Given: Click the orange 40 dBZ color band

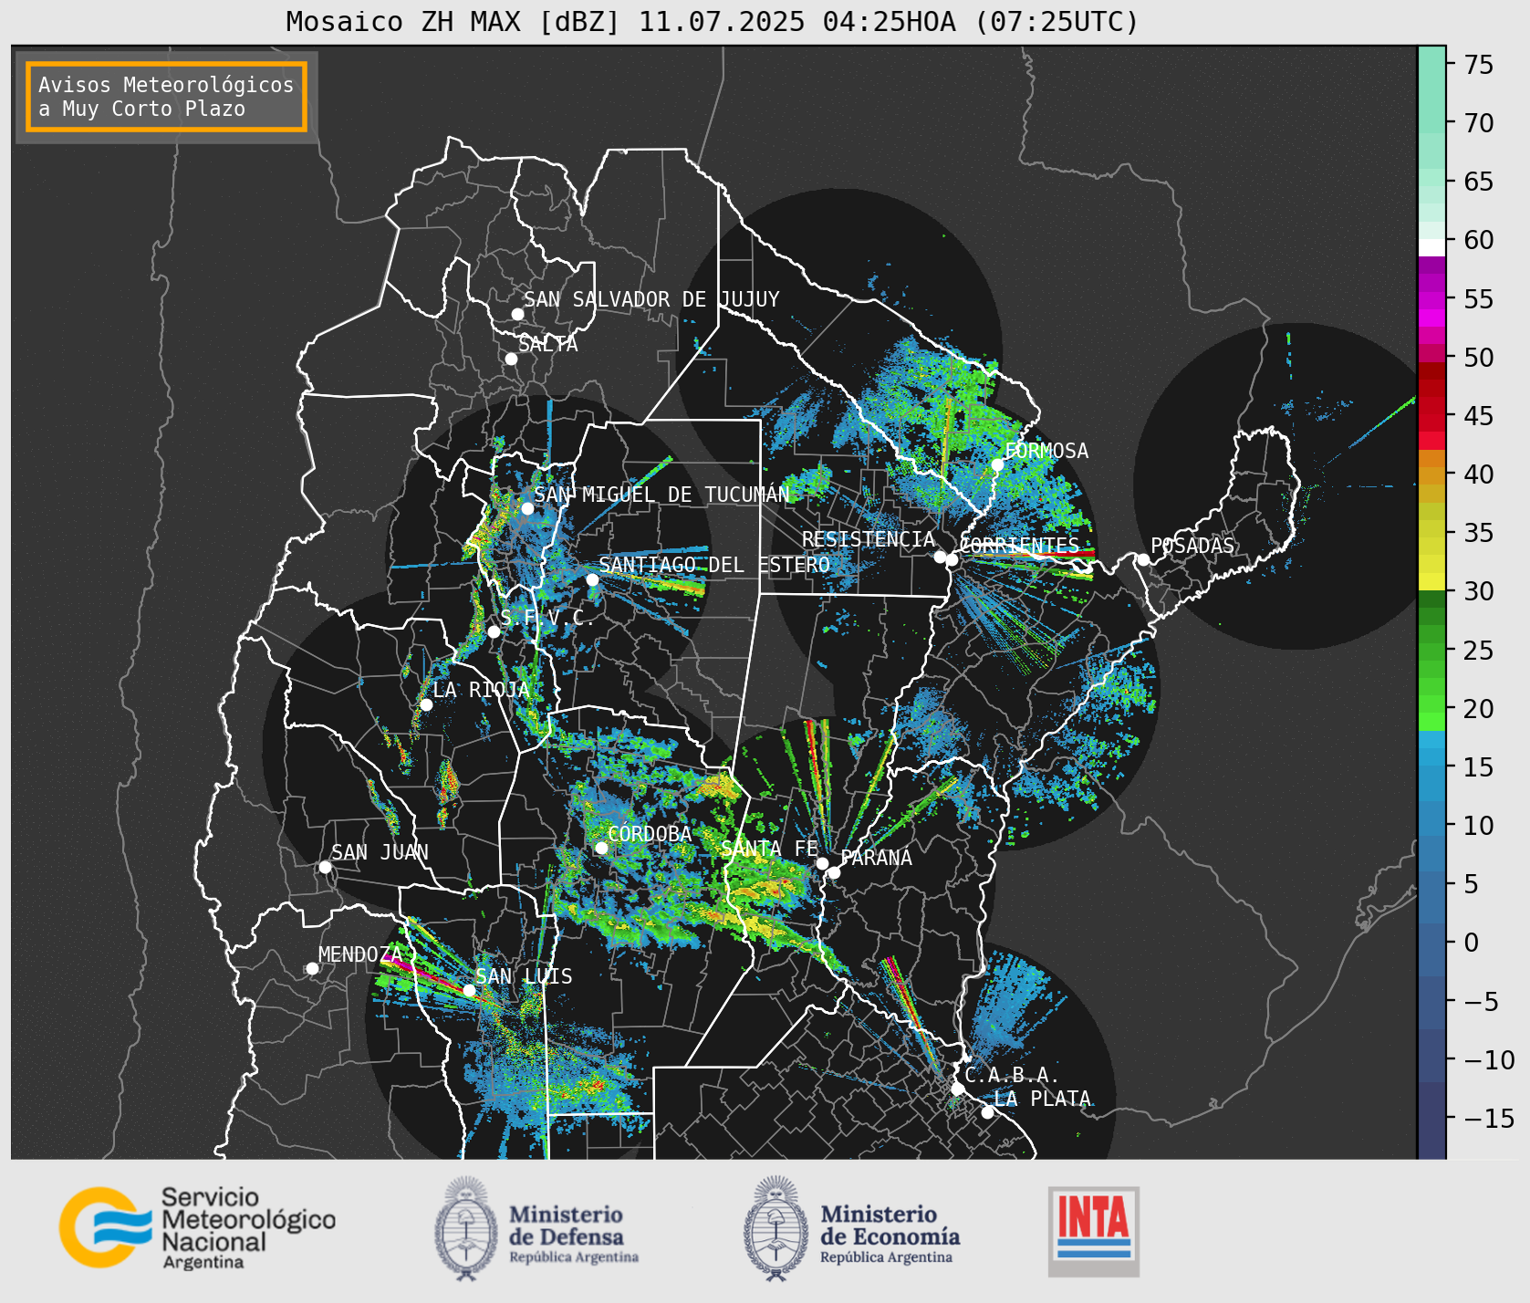Looking at the screenshot, I should [1431, 474].
